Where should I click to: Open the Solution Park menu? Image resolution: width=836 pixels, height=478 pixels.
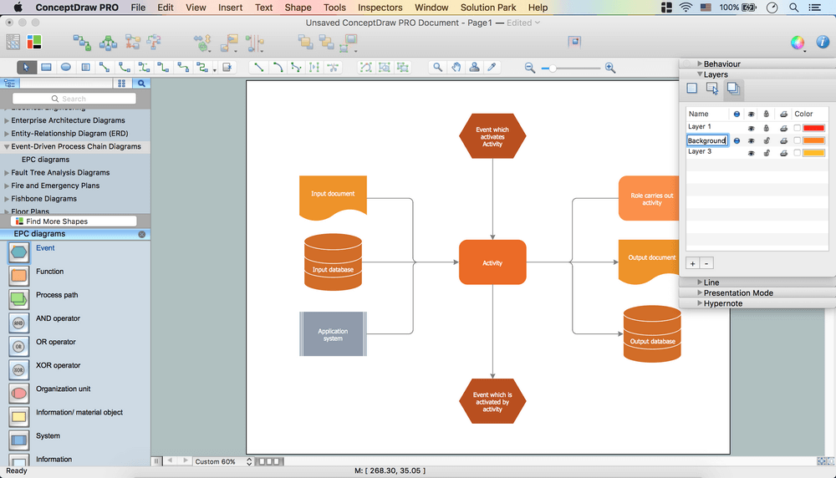(488, 8)
